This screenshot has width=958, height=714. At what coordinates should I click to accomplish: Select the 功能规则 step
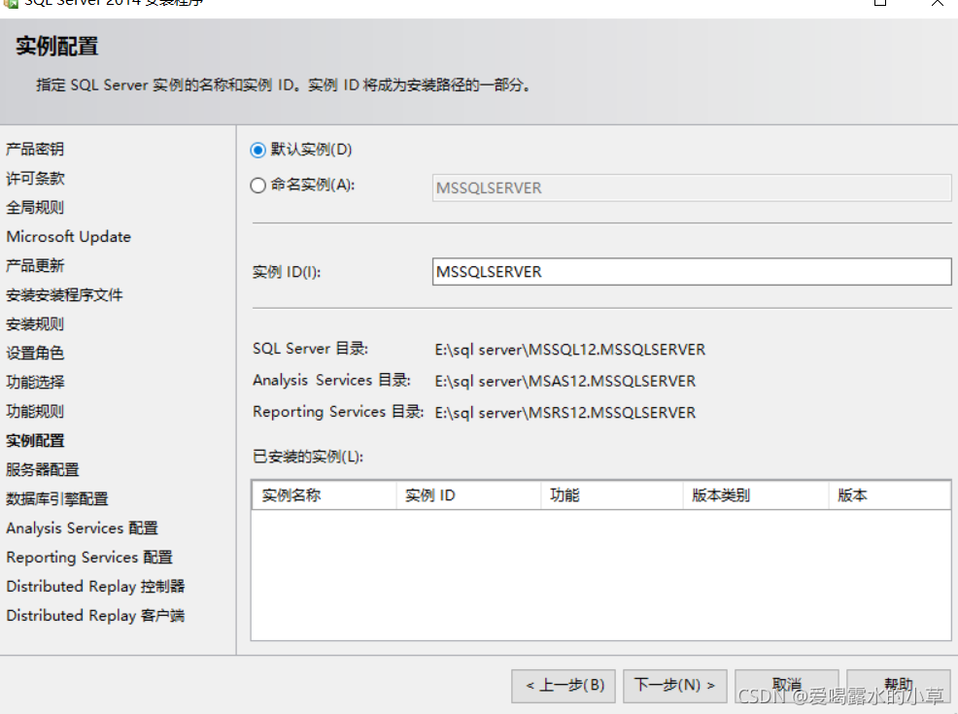[x=35, y=412]
